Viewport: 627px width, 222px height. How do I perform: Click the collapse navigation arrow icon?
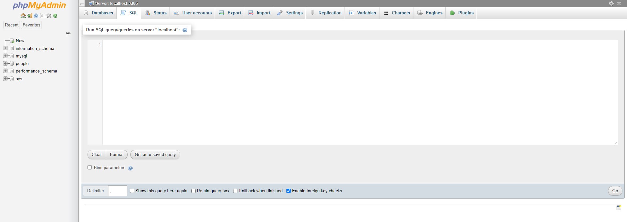tap(82, 4)
